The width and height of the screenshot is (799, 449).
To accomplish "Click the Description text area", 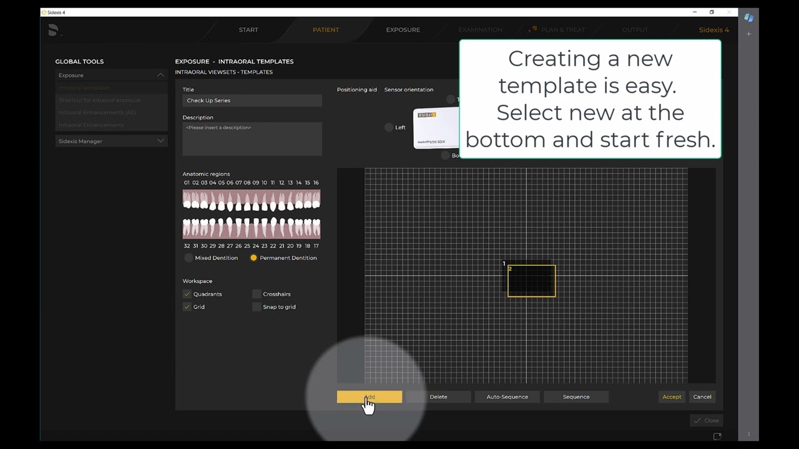I will [x=252, y=138].
